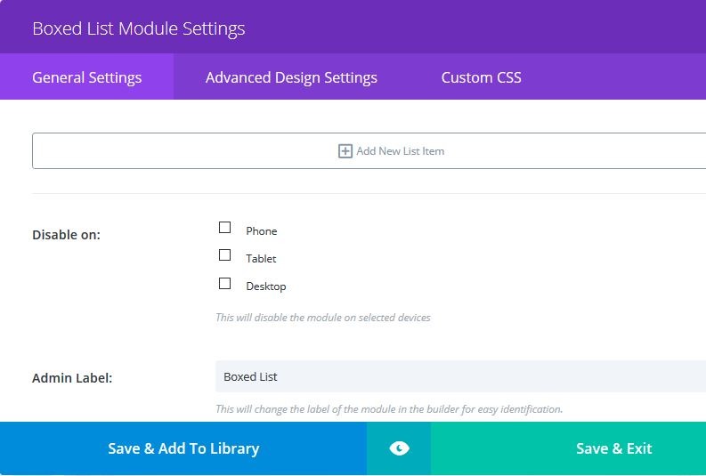Enable the Desktop disable checkbox
The height and width of the screenshot is (476, 706).
tap(224, 283)
